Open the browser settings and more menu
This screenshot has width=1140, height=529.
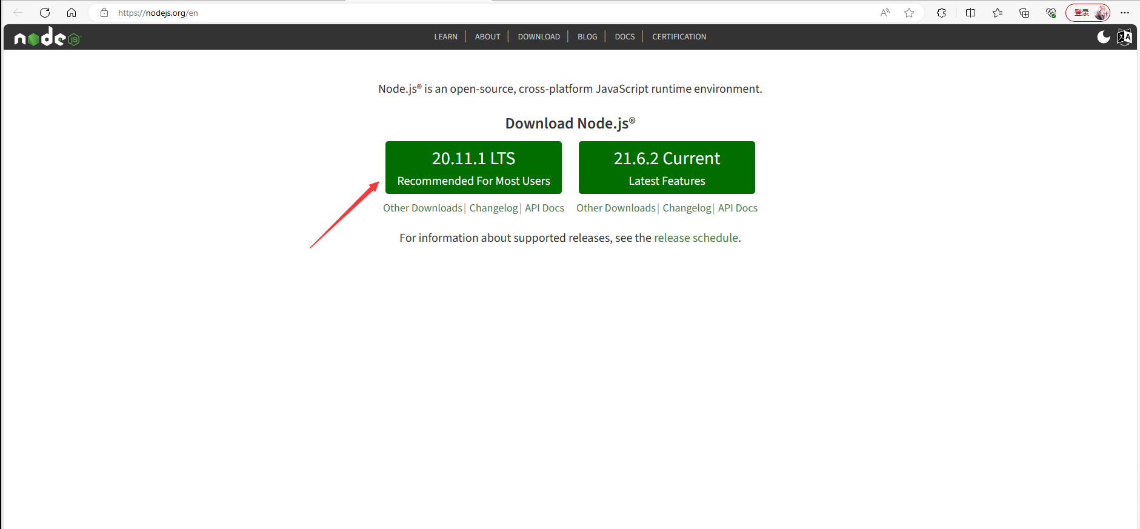click(1125, 13)
